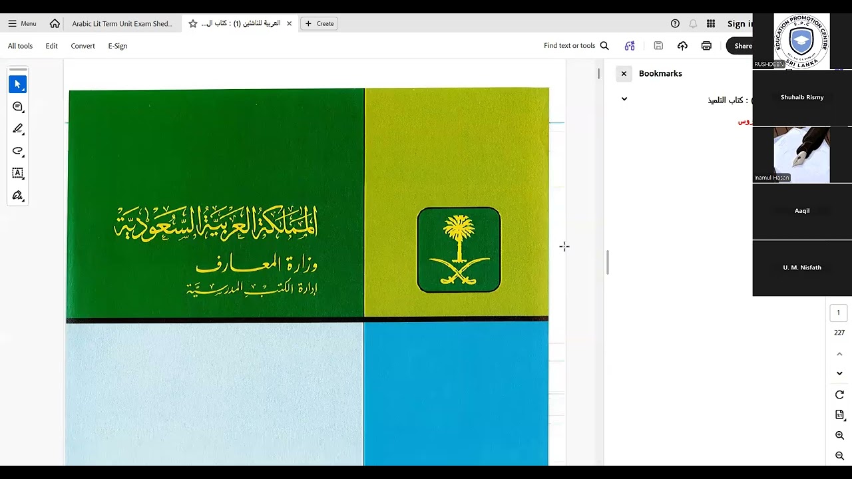Image resolution: width=852 pixels, height=479 pixels.
Task: Open the Edit tools tab
Action: pos(51,46)
